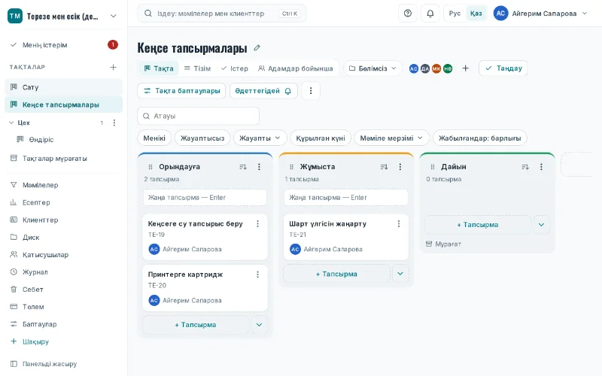Toggle the Жауаптысыз filter chip
The height and width of the screenshot is (376, 602).
click(202, 138)
